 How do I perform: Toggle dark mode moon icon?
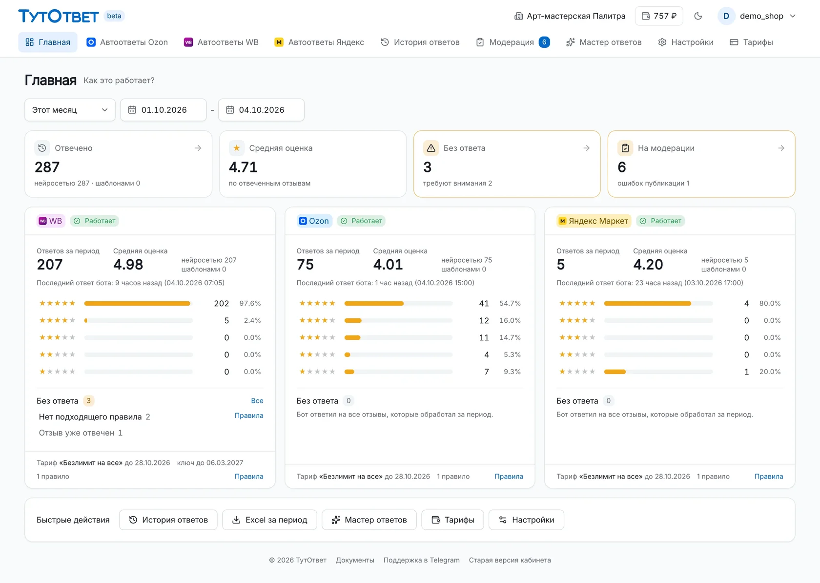tap(698, 16)
